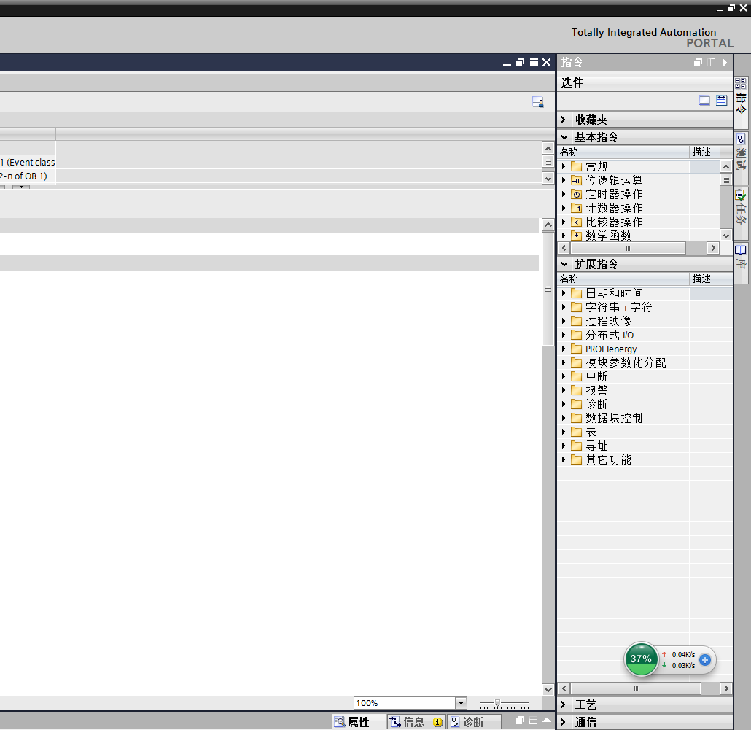Image resolution: width=751 pixels, height=730 pixels.
Task: Click the 寻址 addressing folder icon
Action: tap(577, 446)
